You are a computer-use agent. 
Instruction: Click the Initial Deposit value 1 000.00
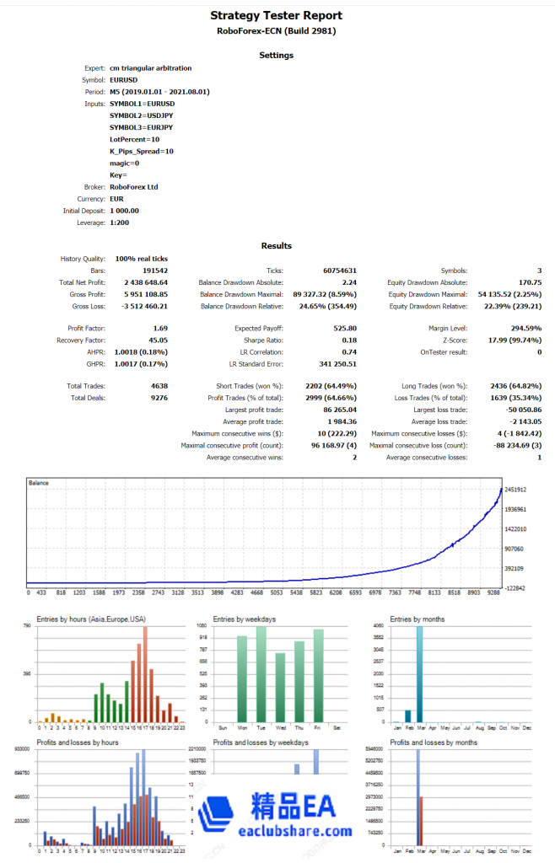[124, 211]
